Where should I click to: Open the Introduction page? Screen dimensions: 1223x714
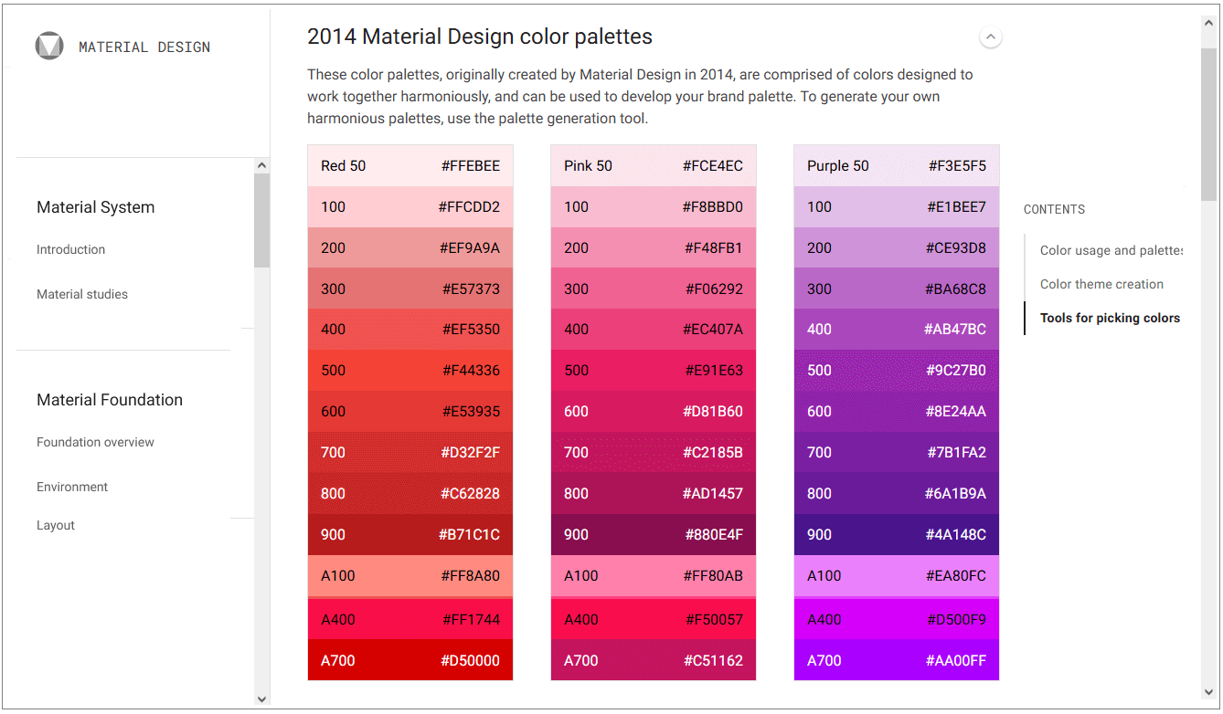[70, 249]
